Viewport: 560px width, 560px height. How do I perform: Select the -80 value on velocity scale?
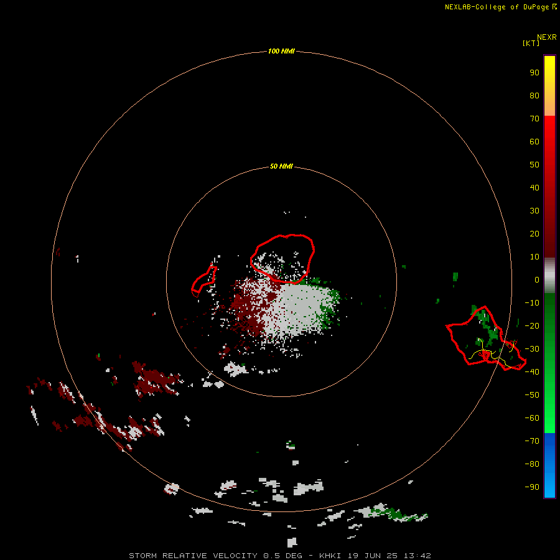pos(532,464)
